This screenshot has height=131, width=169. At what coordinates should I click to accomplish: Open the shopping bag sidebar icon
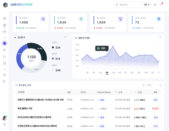5,57
